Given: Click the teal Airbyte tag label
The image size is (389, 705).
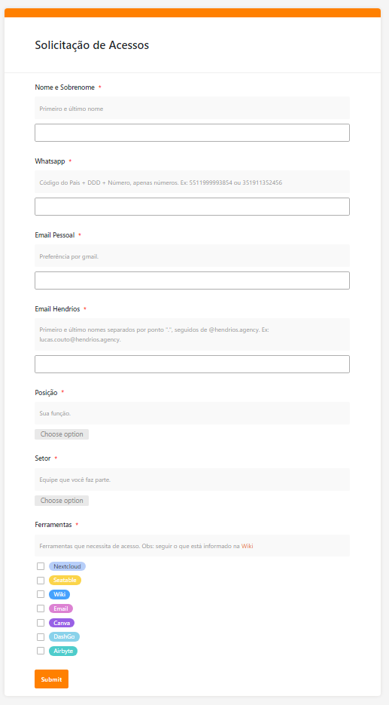Looking at the screenshot, I should [63, 651].
